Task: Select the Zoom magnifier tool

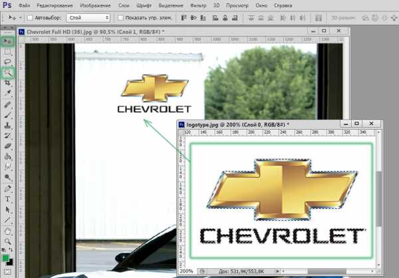Action: (8, 241)
